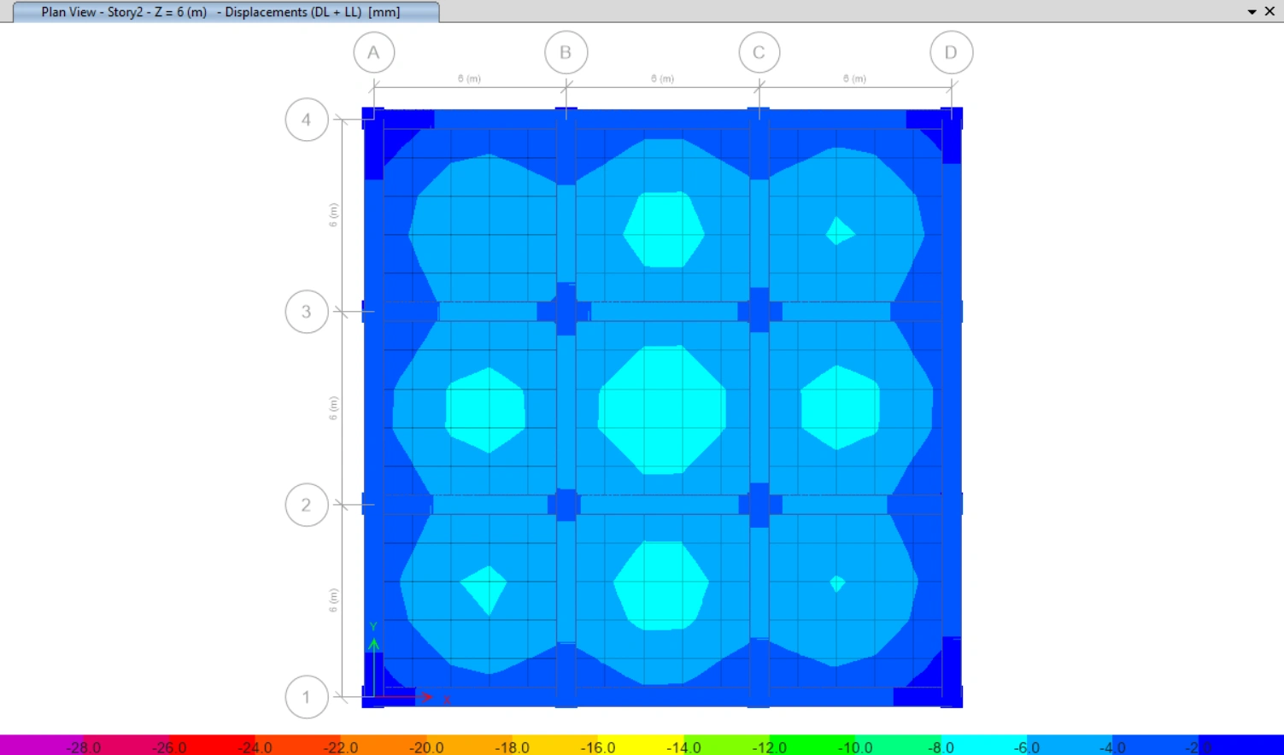Viewport: 1284px width, 755px height.
Task: Click grid line bubble C
Action: coord(759,53)
